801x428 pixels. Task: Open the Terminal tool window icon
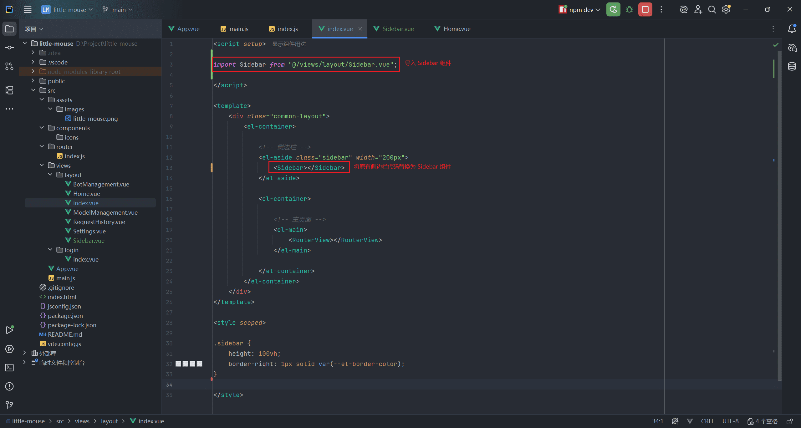(9, 368)
